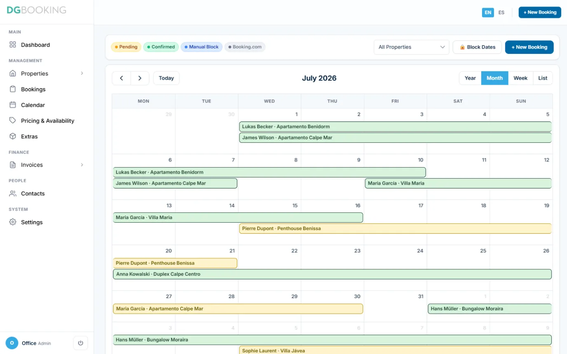Click the Contacts people icon

(x=13, y=193)
